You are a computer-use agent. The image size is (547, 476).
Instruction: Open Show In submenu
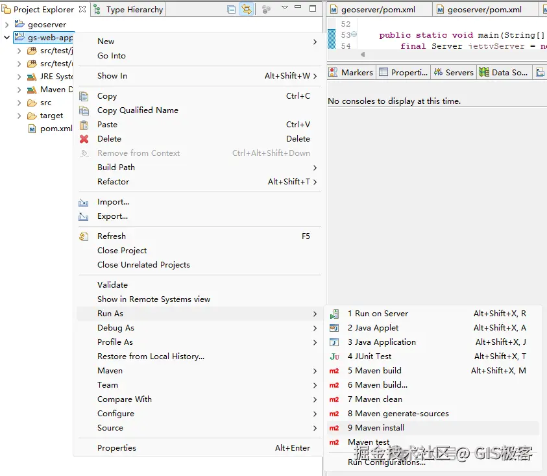point(200,76)
